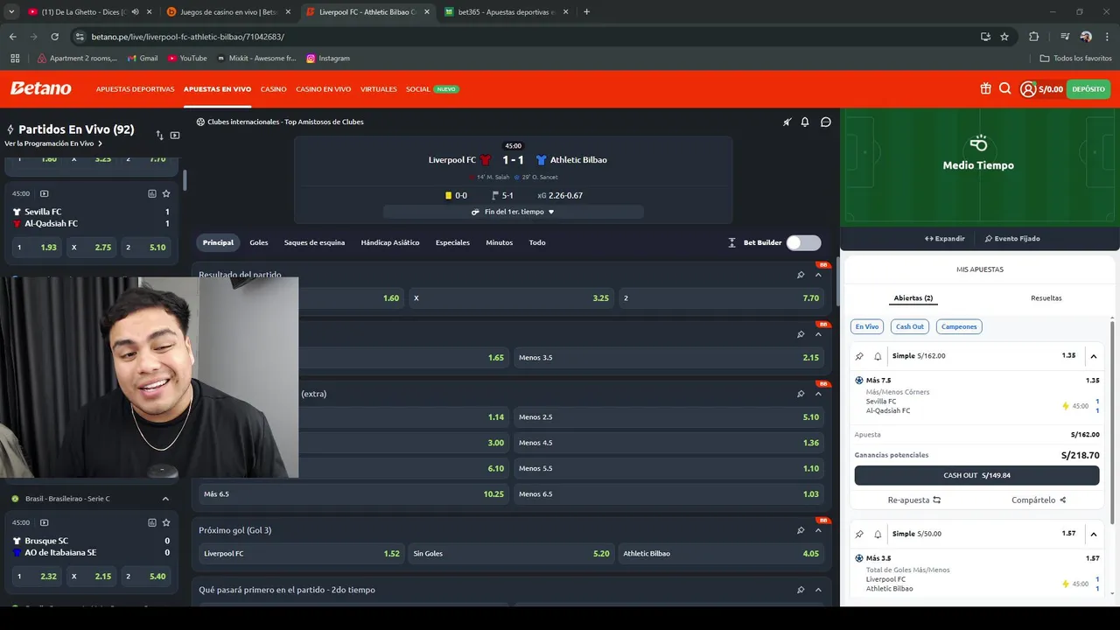Click the live stream icon beside Partidos En Vivo
Viewport: 1120px width, 630px height.
tap(175, 136)
